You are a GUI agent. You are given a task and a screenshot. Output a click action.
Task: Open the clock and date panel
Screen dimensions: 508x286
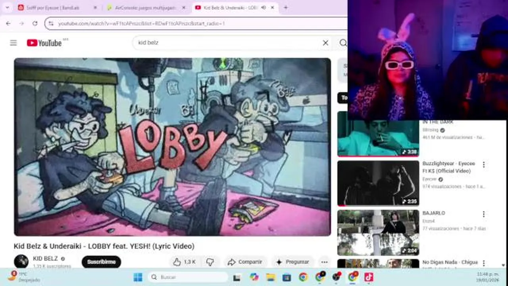coord(487,277)
